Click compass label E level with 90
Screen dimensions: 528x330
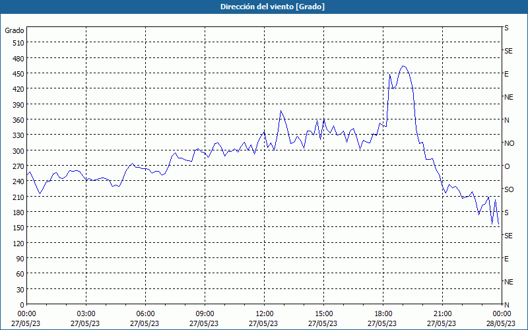pyautogui.click(x=506, y=259)
